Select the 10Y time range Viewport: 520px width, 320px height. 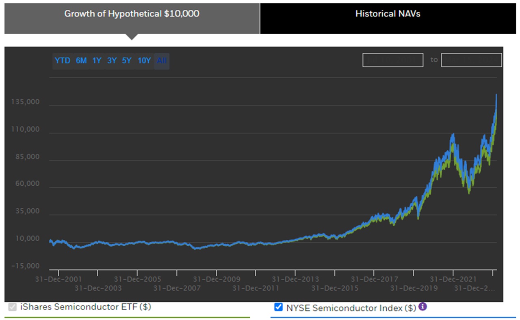[x=144, y=61]
